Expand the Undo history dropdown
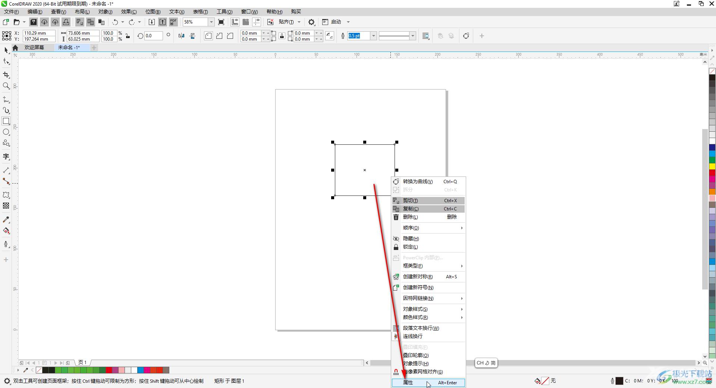 123,22
